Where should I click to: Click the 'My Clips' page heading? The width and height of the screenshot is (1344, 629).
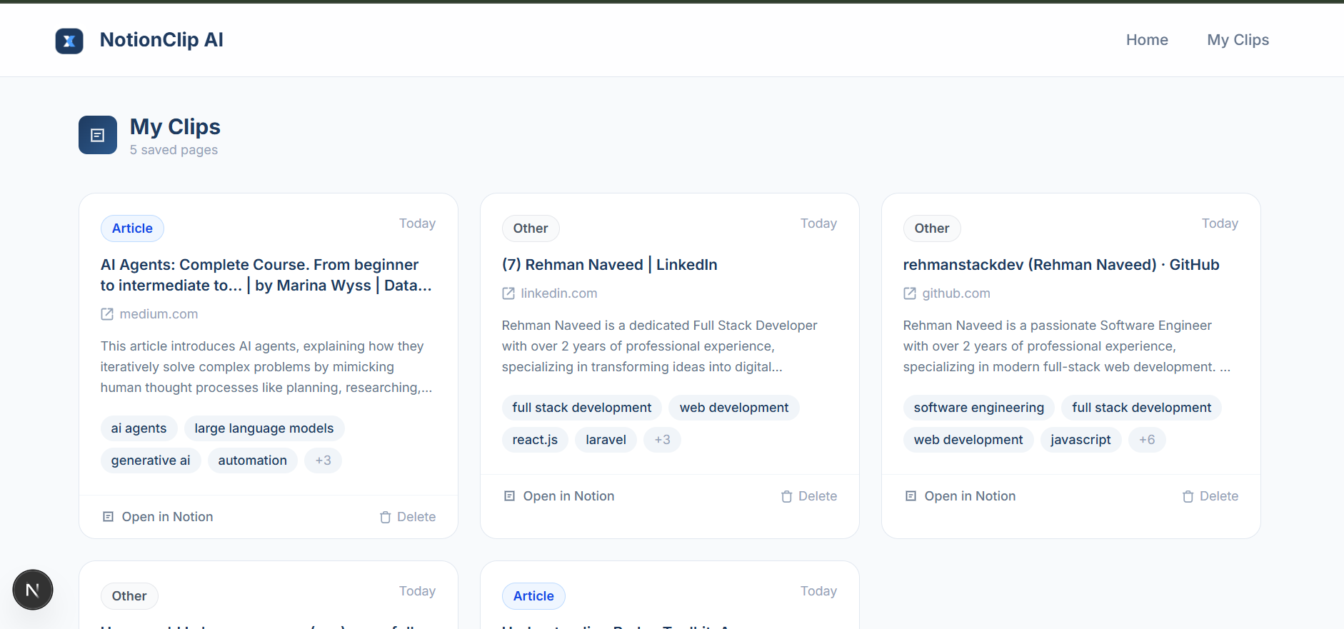tap(175, 126)
